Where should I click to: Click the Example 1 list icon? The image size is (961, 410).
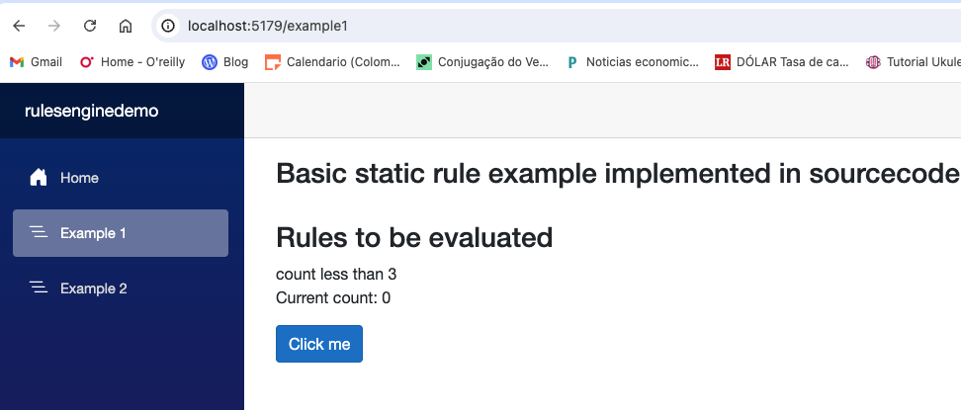click(x=39, y=233)
